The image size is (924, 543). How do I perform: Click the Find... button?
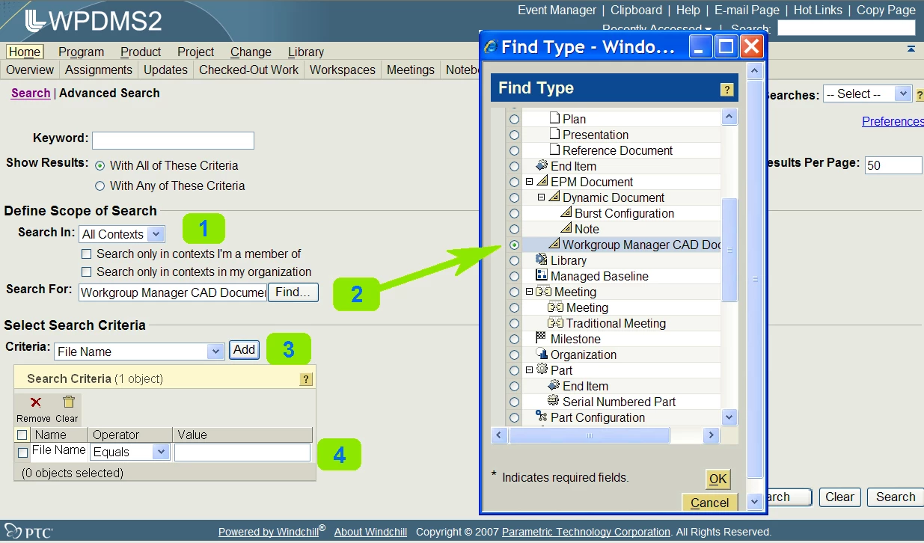[x=293, y=292]
